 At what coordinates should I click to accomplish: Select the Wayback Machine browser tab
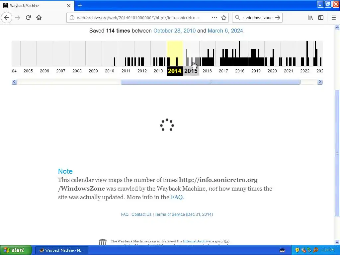point(37,5)
